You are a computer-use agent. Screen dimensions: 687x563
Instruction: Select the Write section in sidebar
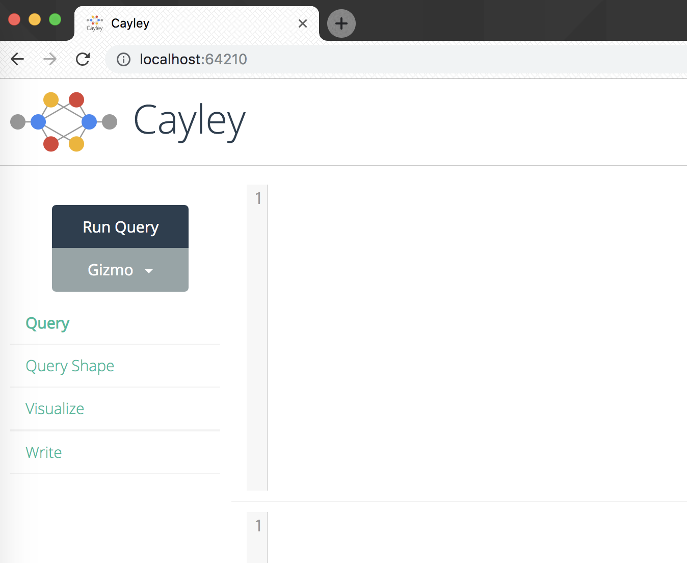click(43, 452)
